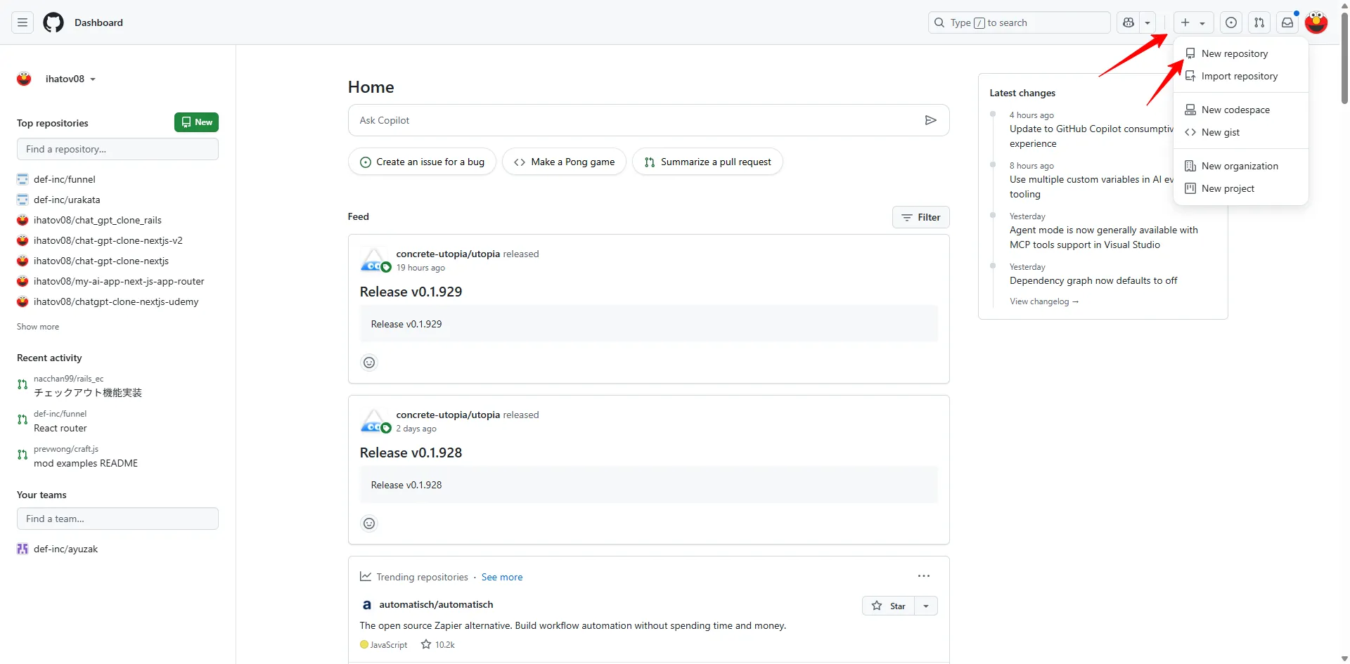
Task: Click the green New repository button
Action: (196, 122)
